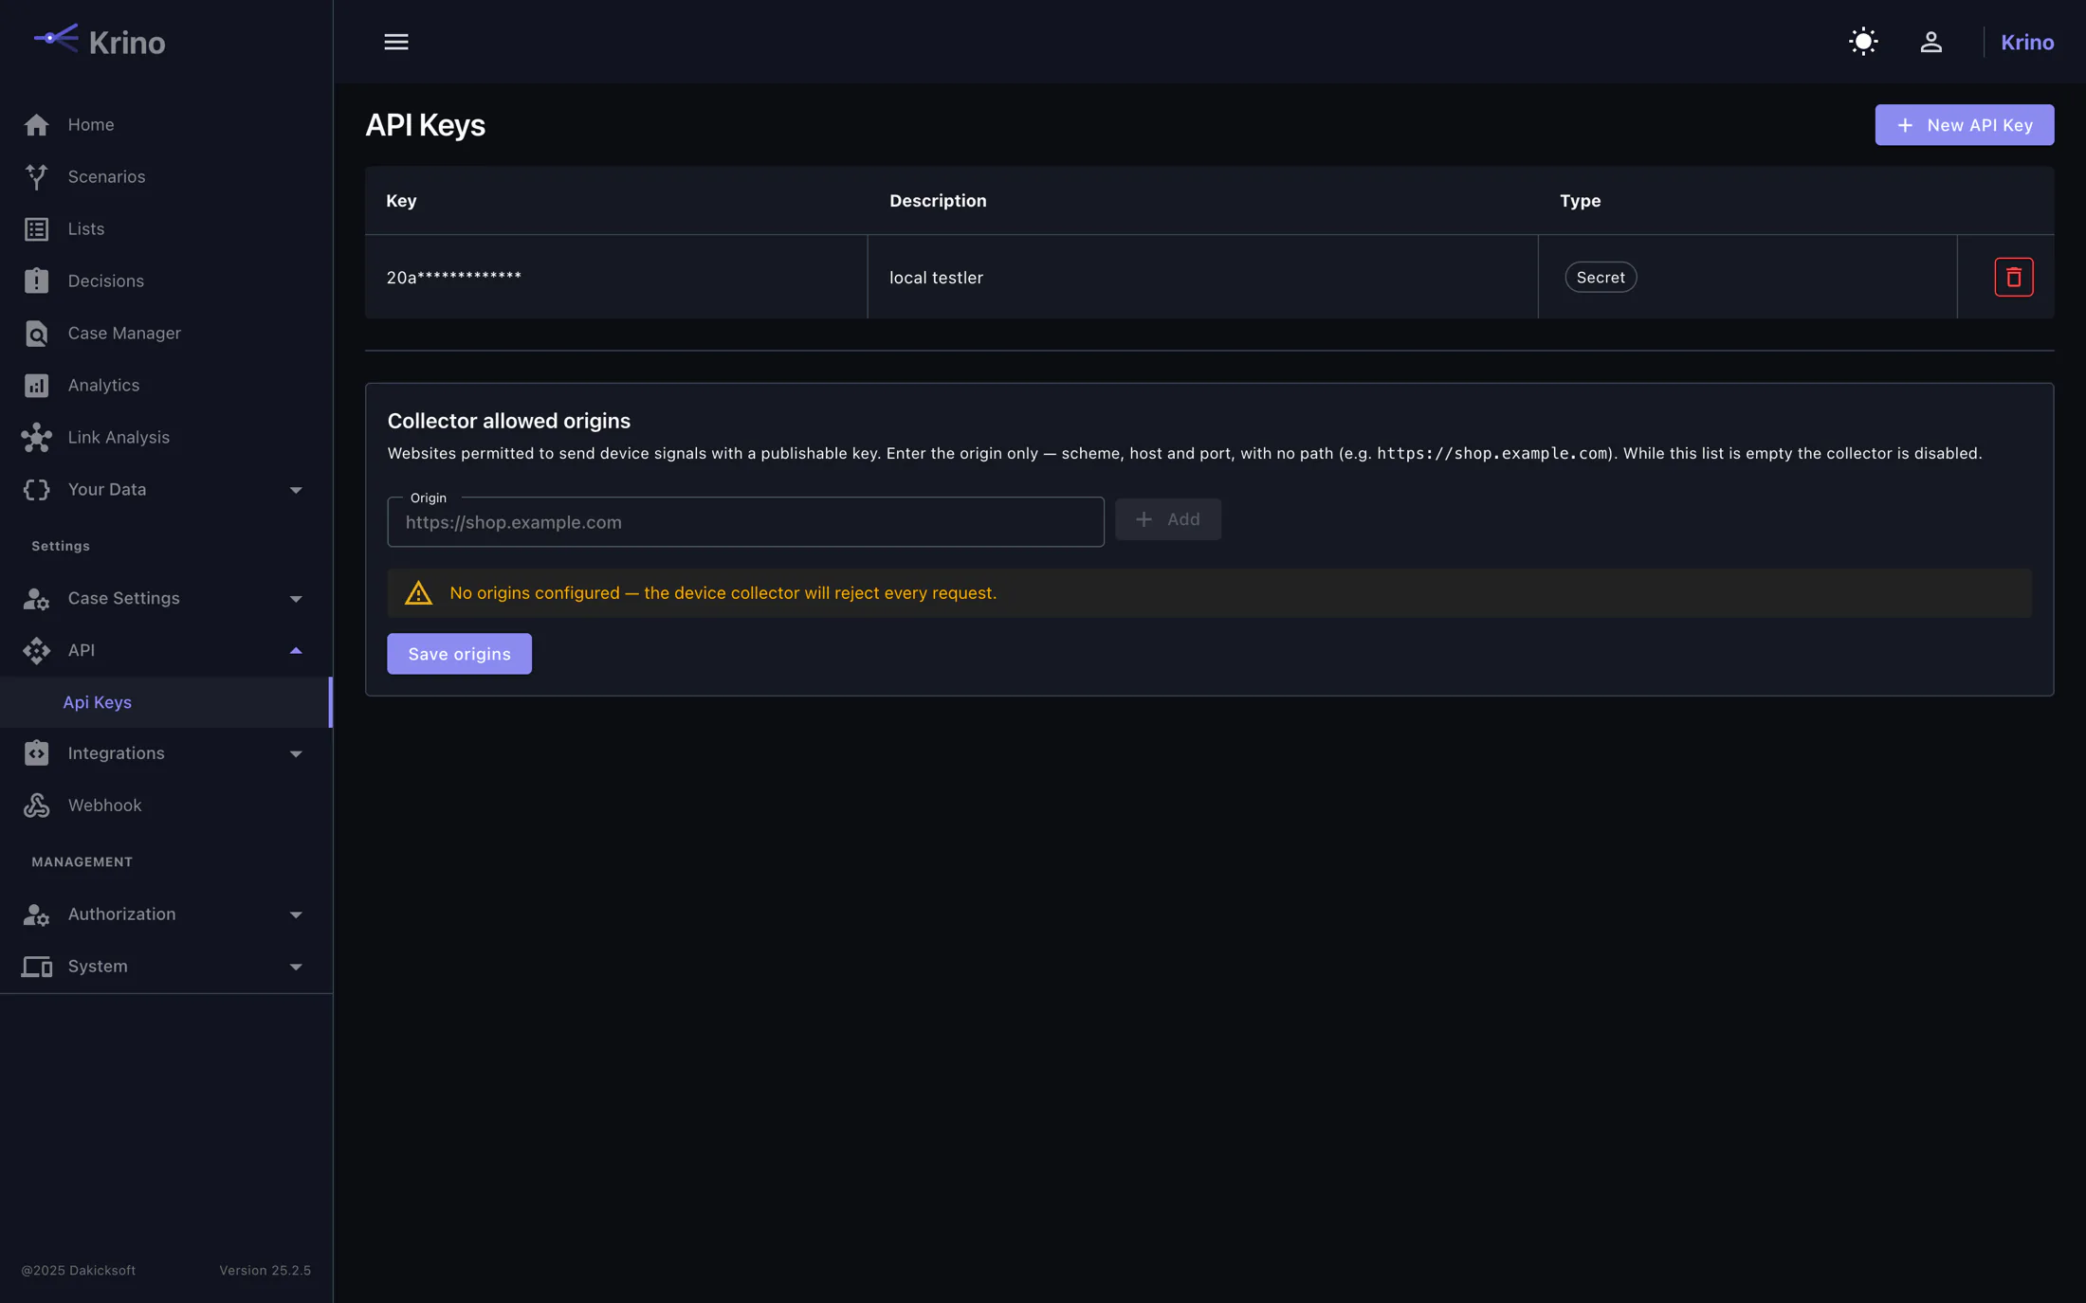Open Analytics menu item
This screenshot has height=1303, width=2086.
click(166, 386)
